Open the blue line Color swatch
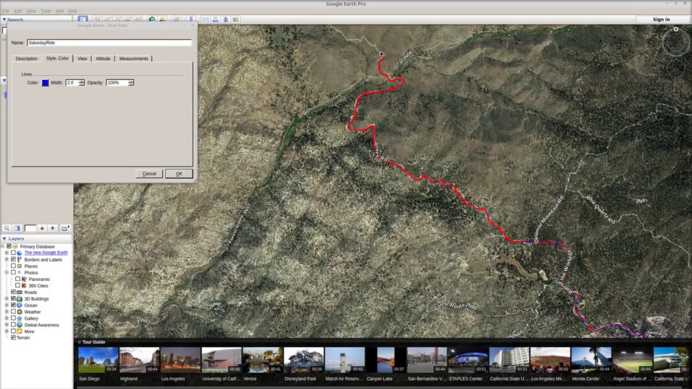692x389 pixels. coord(45,83)
